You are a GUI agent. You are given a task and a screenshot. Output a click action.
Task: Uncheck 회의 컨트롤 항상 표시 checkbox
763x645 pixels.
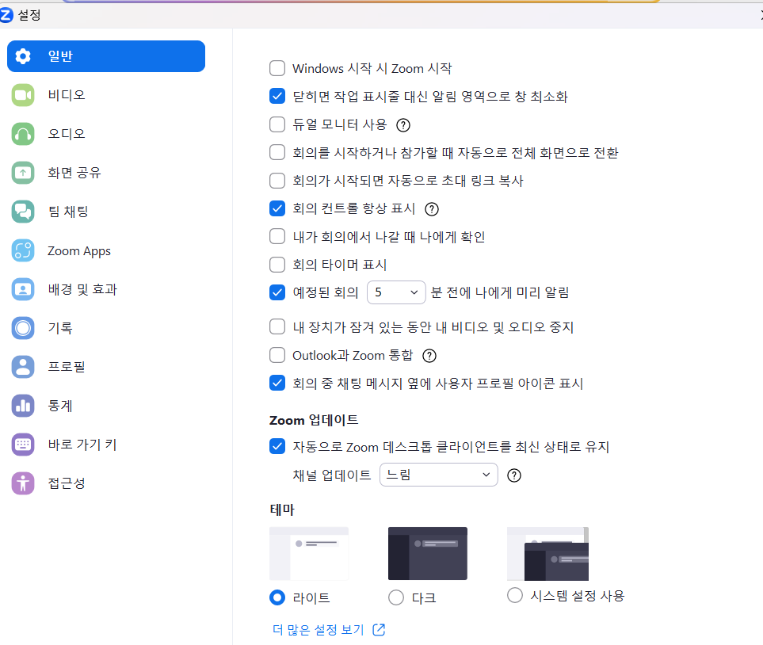pos(277,209)
